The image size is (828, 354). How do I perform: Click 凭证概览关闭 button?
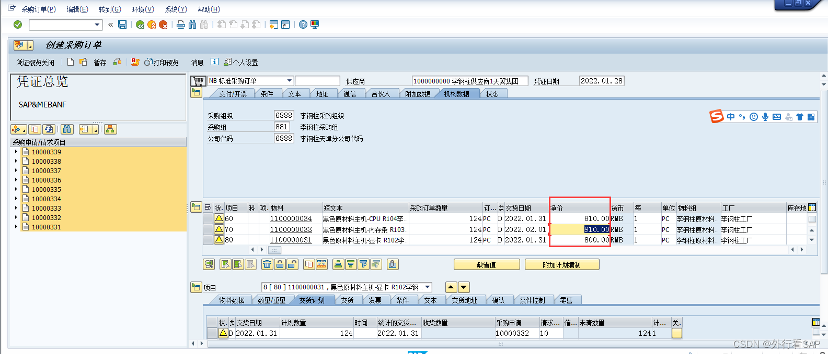[35, 63]
